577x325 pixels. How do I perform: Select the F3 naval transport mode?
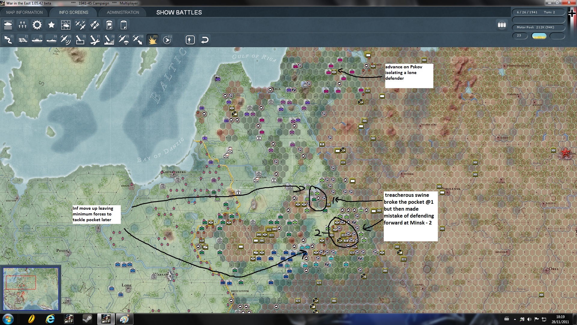coord(37,40)
